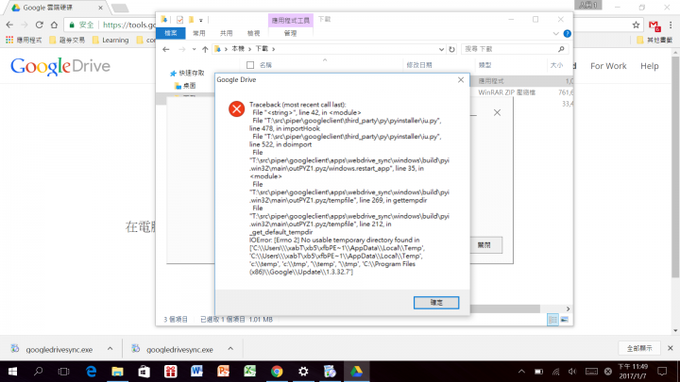Select the 應用程式工具 contextual tab header

tap(291, 20)
